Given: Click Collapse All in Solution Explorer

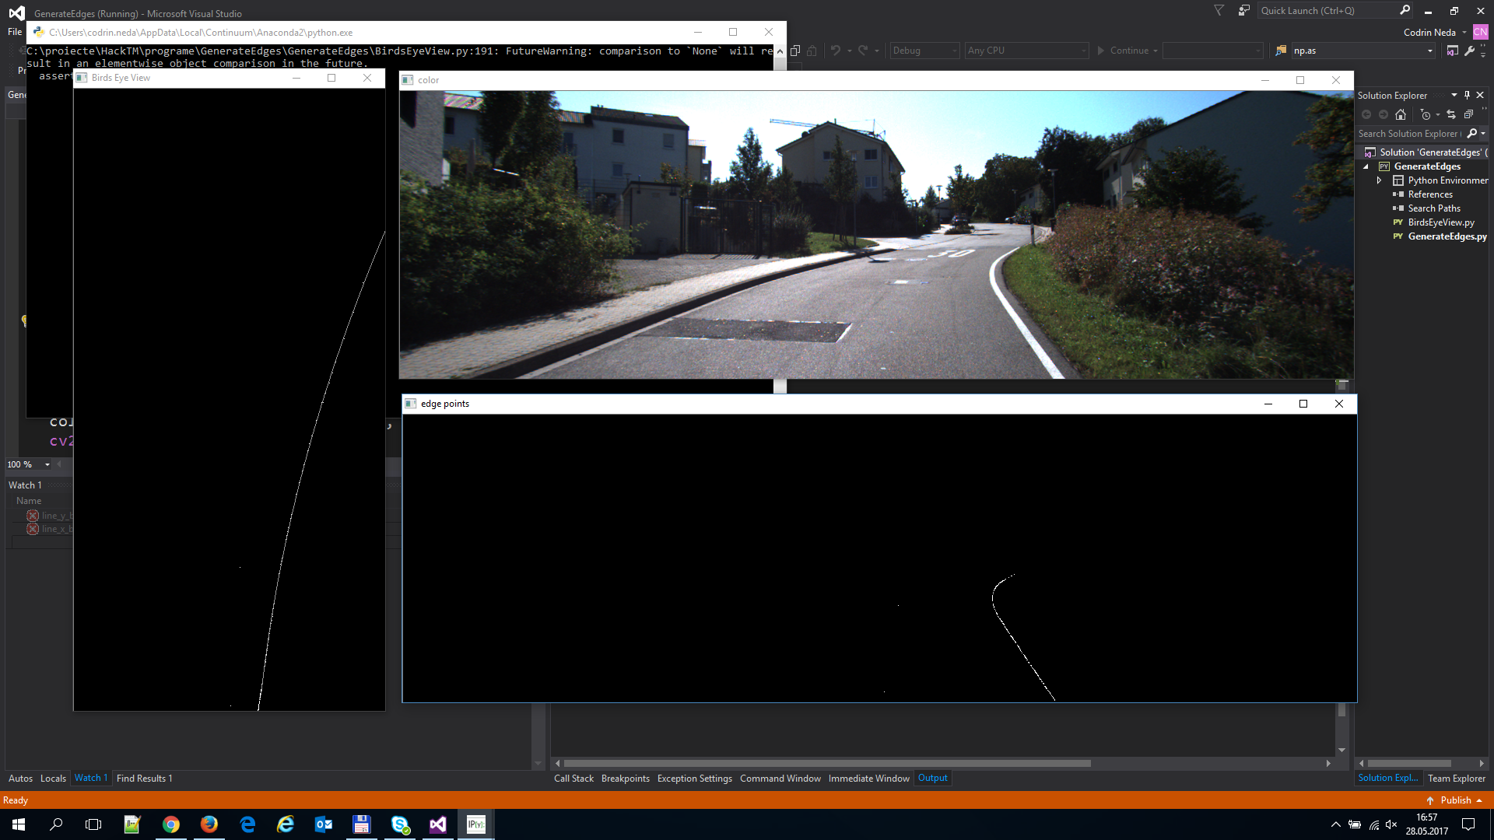Looking at the screenshot, I should [1468, 114].
